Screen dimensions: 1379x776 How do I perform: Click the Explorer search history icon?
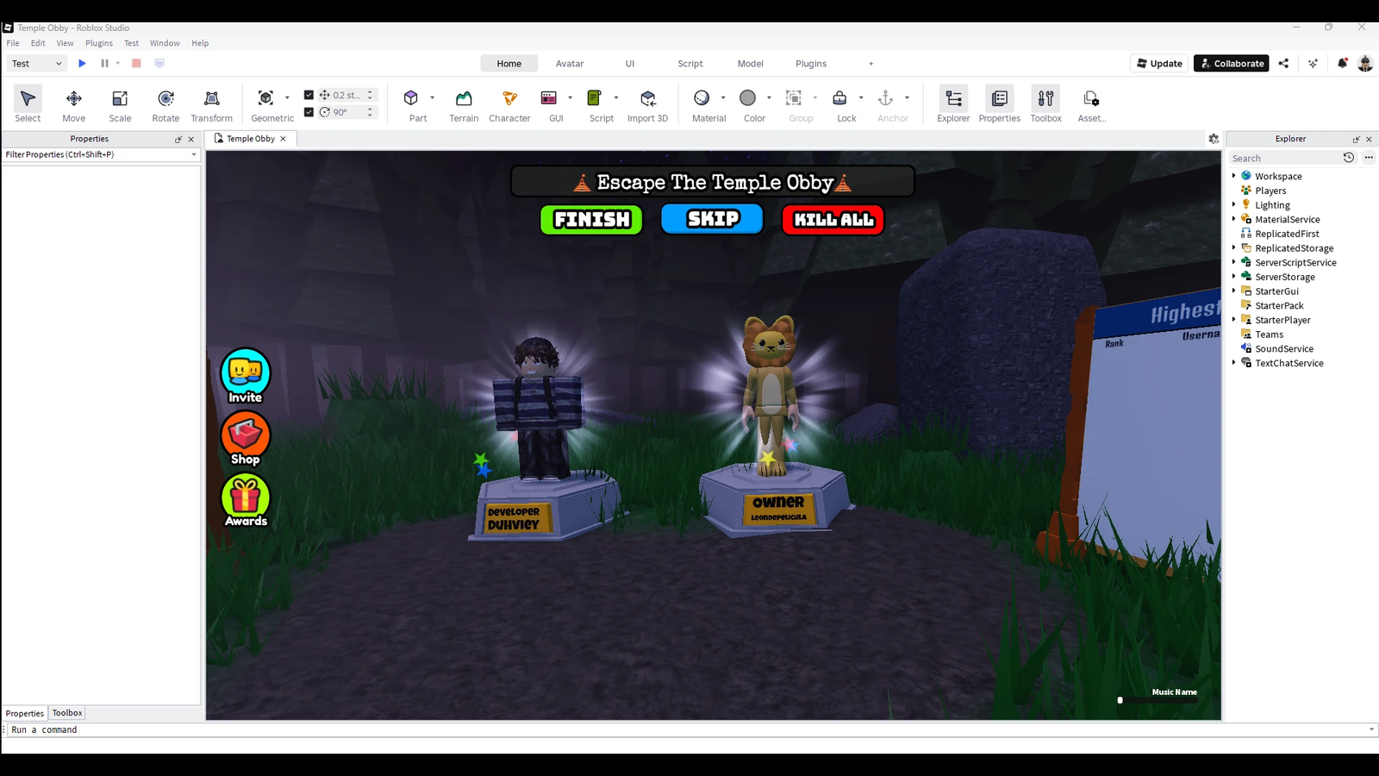[x=1349, y=158]
